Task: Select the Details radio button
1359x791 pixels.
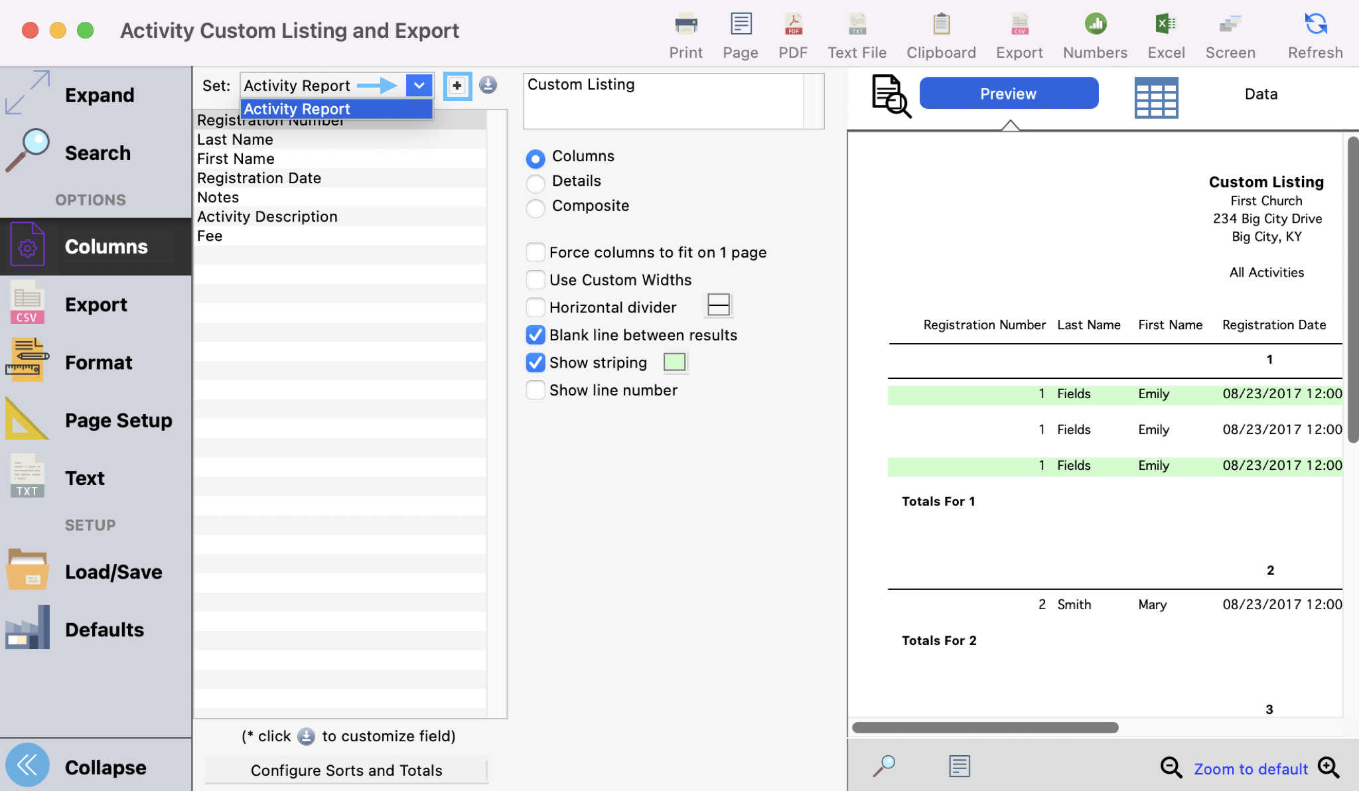Action: pyautogui.click(x=536, y=182)
